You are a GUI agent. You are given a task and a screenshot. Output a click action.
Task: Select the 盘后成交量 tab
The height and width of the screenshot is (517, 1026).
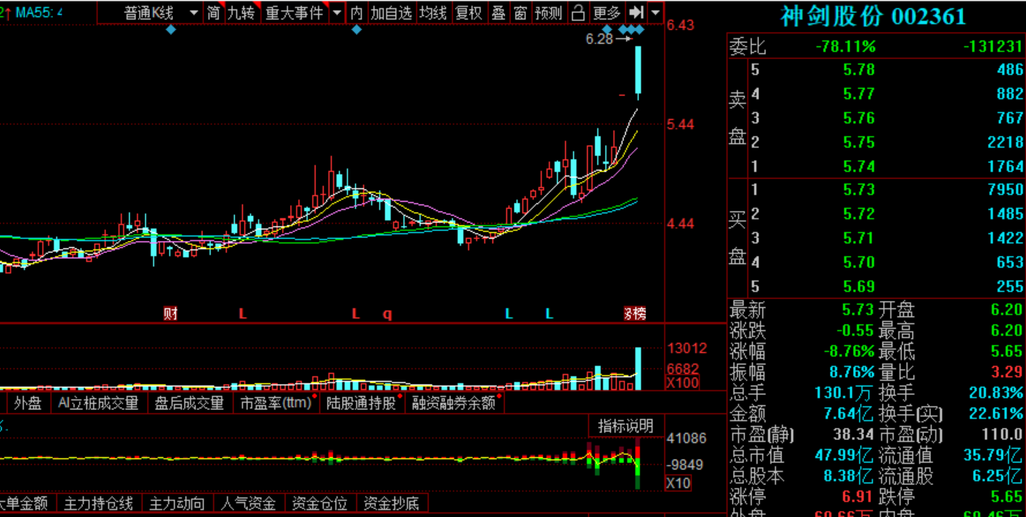click(189, 402)
